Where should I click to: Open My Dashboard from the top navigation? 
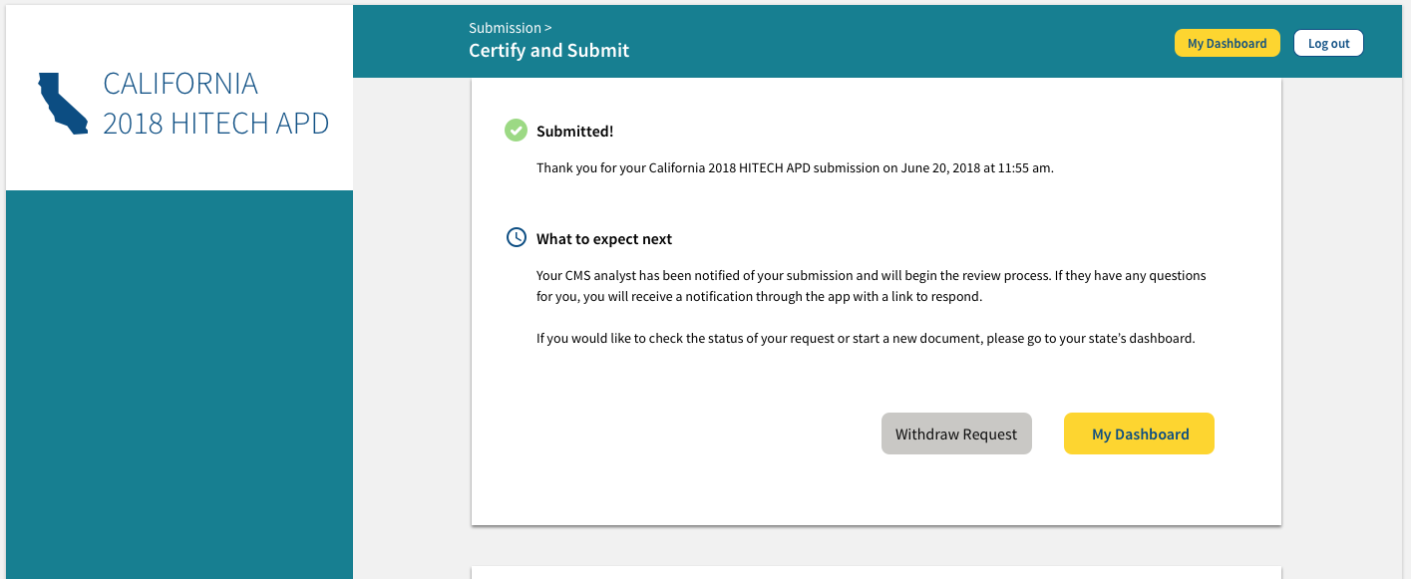coord(1227,43)
